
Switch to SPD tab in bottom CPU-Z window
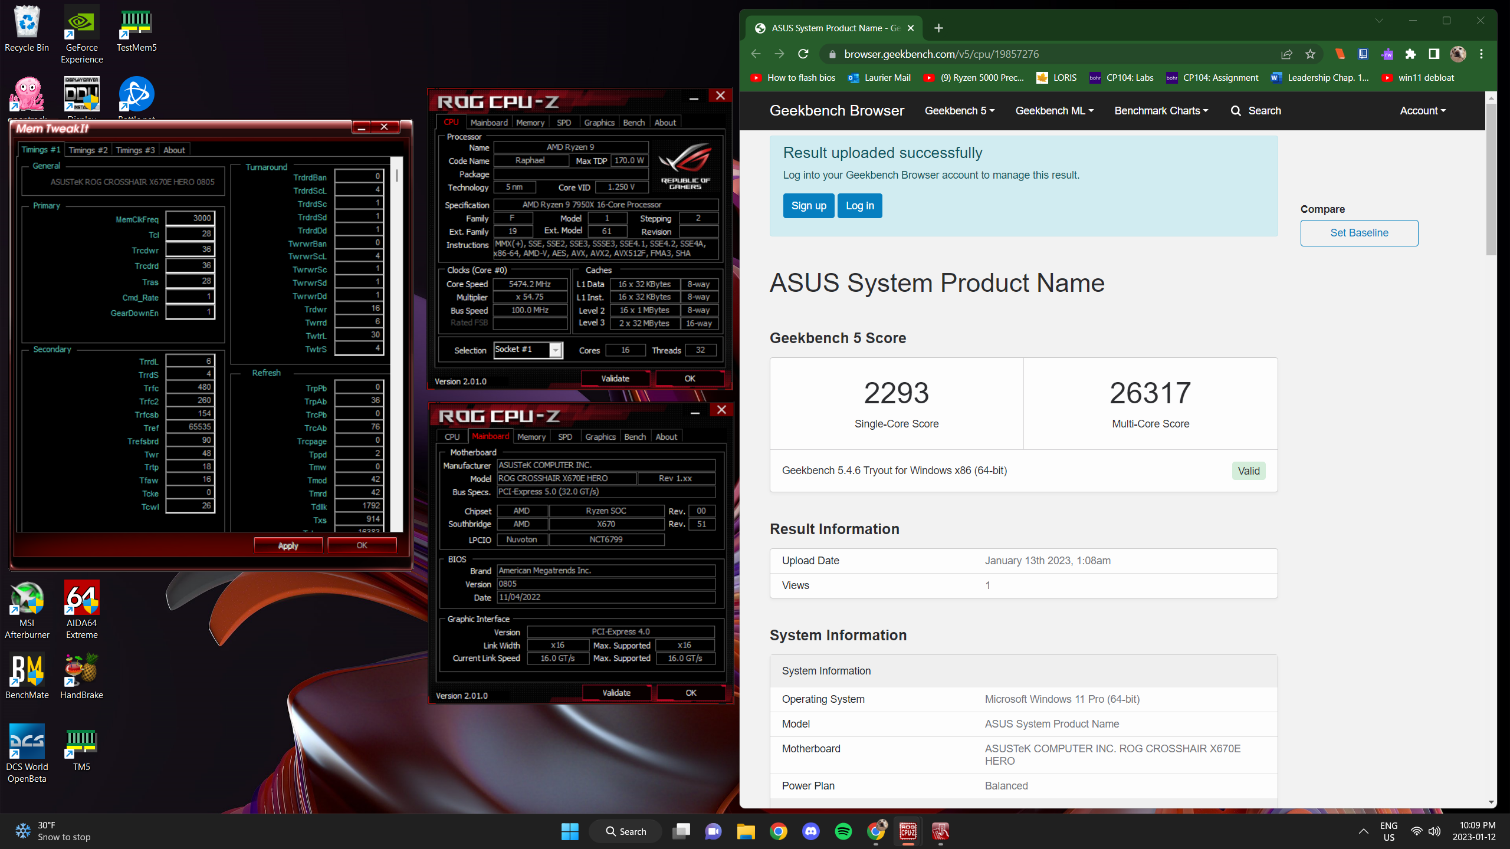(x=565, y=437)
